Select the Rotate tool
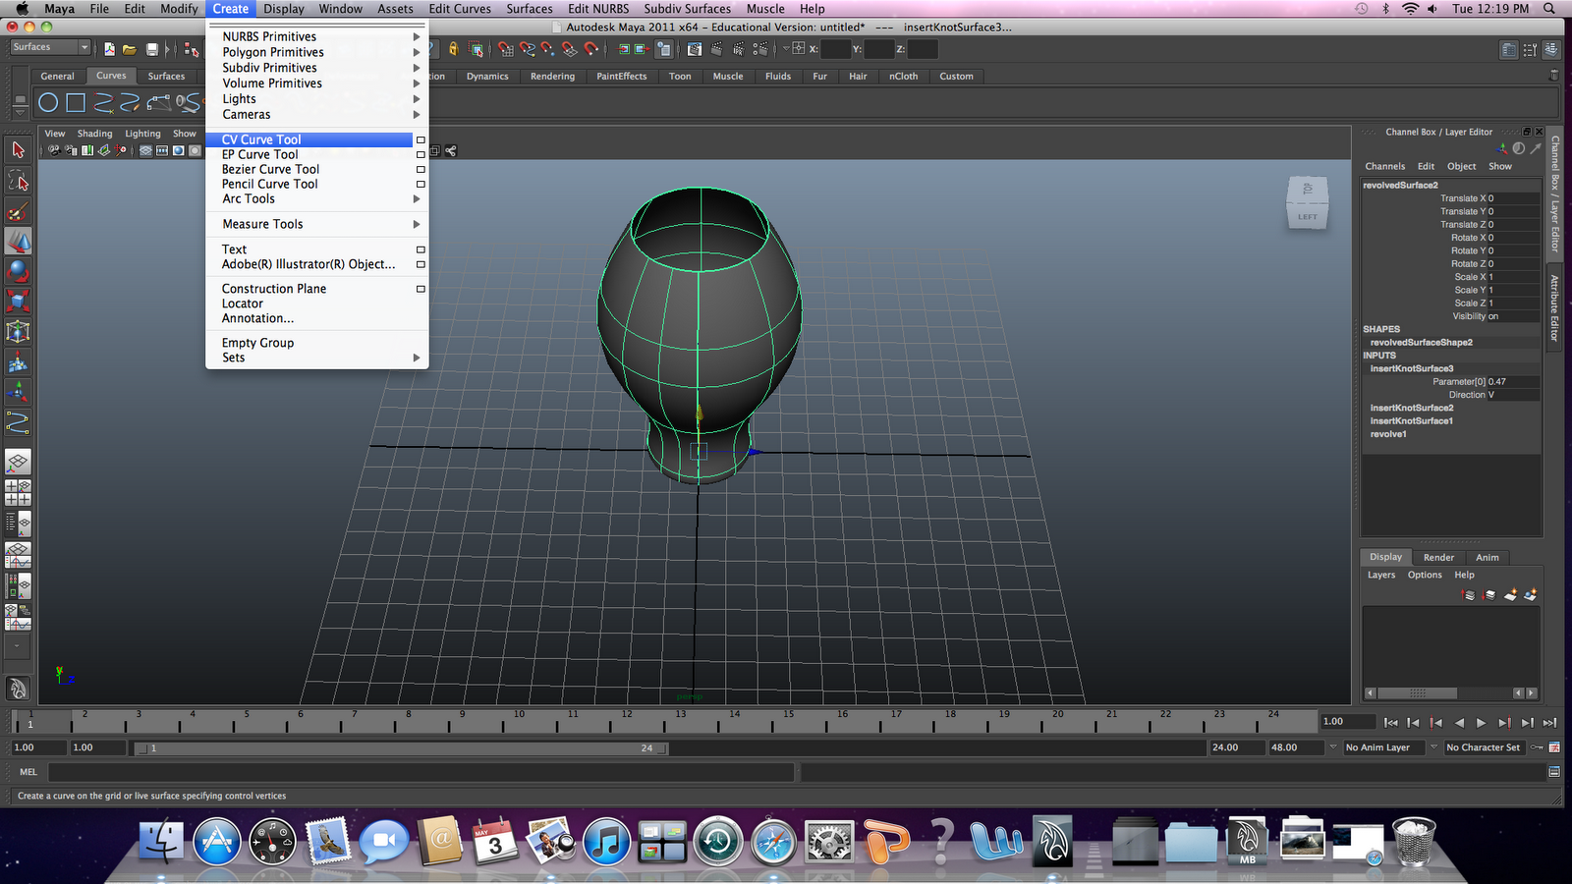 coord(18,271)
